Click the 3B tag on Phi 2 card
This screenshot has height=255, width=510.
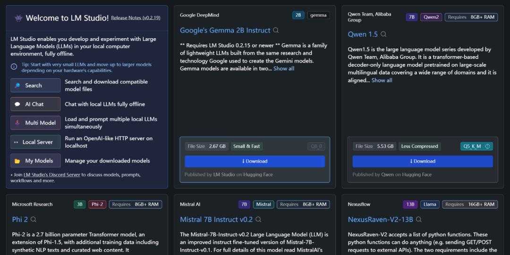tap(80, 204)
